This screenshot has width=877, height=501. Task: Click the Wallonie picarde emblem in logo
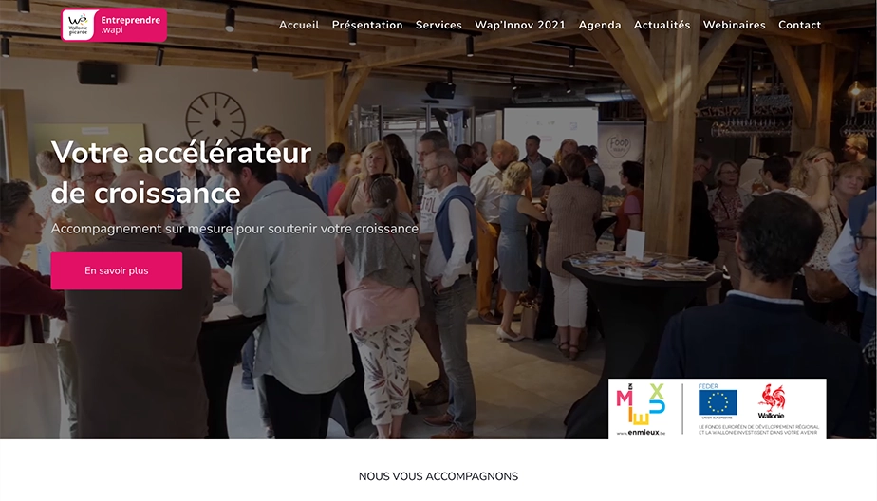[78, 26]
